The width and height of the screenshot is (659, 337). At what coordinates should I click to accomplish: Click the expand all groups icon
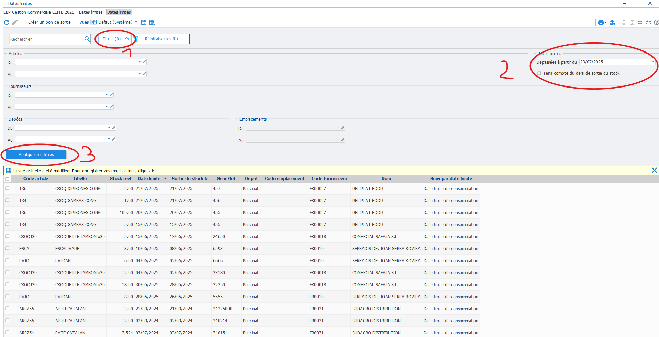(x=624, y=22)
